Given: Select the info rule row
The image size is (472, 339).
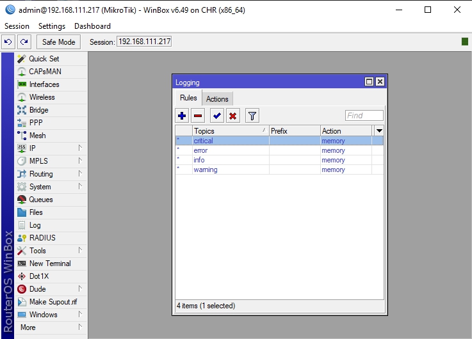Looking at the screenshot, I should [x=279, y=160].
